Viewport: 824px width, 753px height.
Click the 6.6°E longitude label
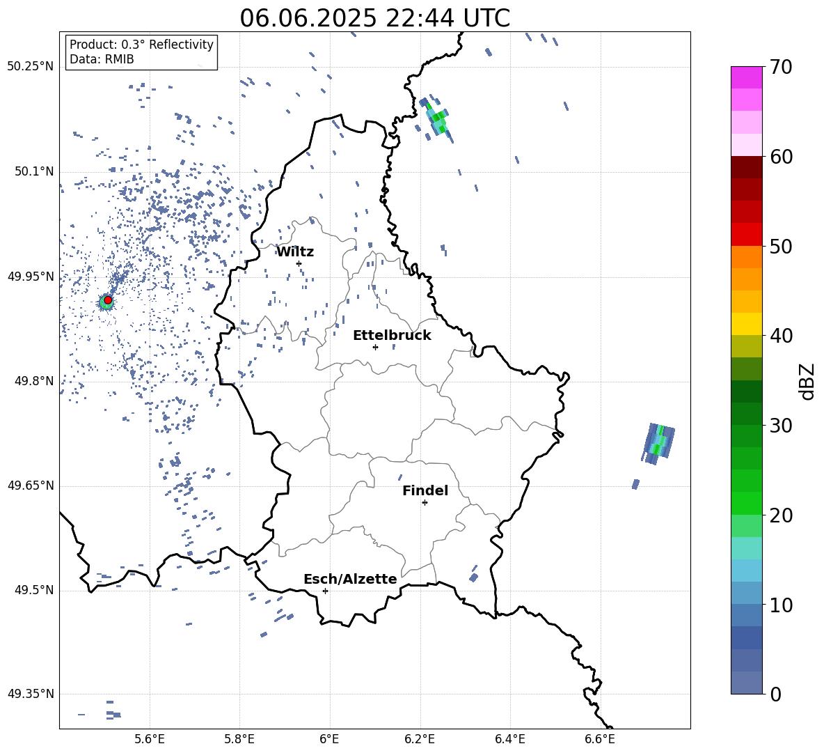(x=600, y=739)
